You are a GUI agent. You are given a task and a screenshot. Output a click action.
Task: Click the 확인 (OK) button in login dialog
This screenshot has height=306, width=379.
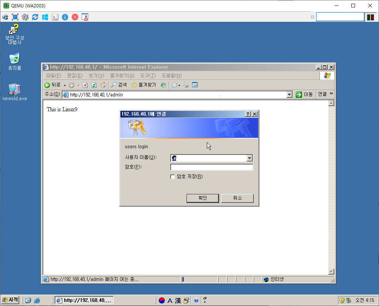(x=202, y=198)
